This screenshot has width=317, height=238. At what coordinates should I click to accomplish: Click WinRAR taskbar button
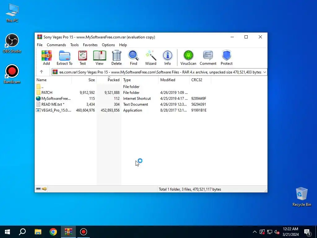click(x=68, y=232)
